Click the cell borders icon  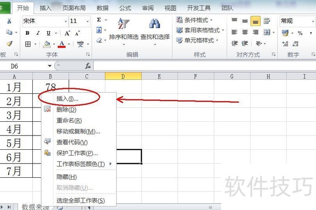pos(28,44)
